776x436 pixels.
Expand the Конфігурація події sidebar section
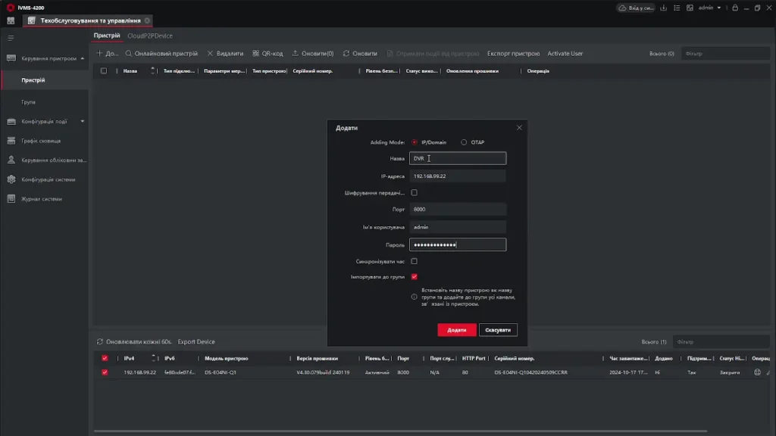coord(83,121)
